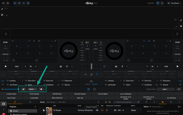The width and height of the screenshot is (183, 115).
Task: Switch library to list view
Action: [106, 102]
